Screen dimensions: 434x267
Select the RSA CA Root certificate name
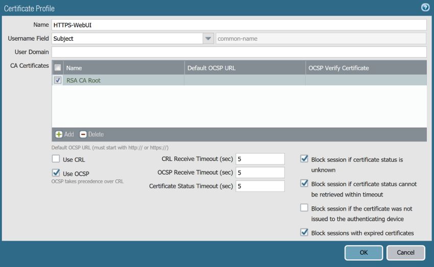[83, 81]
